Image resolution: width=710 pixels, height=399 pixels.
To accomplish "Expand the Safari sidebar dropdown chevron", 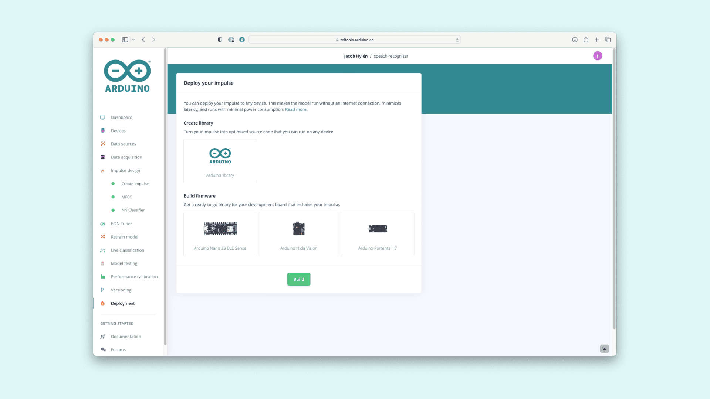I will [x=133, y=40].
